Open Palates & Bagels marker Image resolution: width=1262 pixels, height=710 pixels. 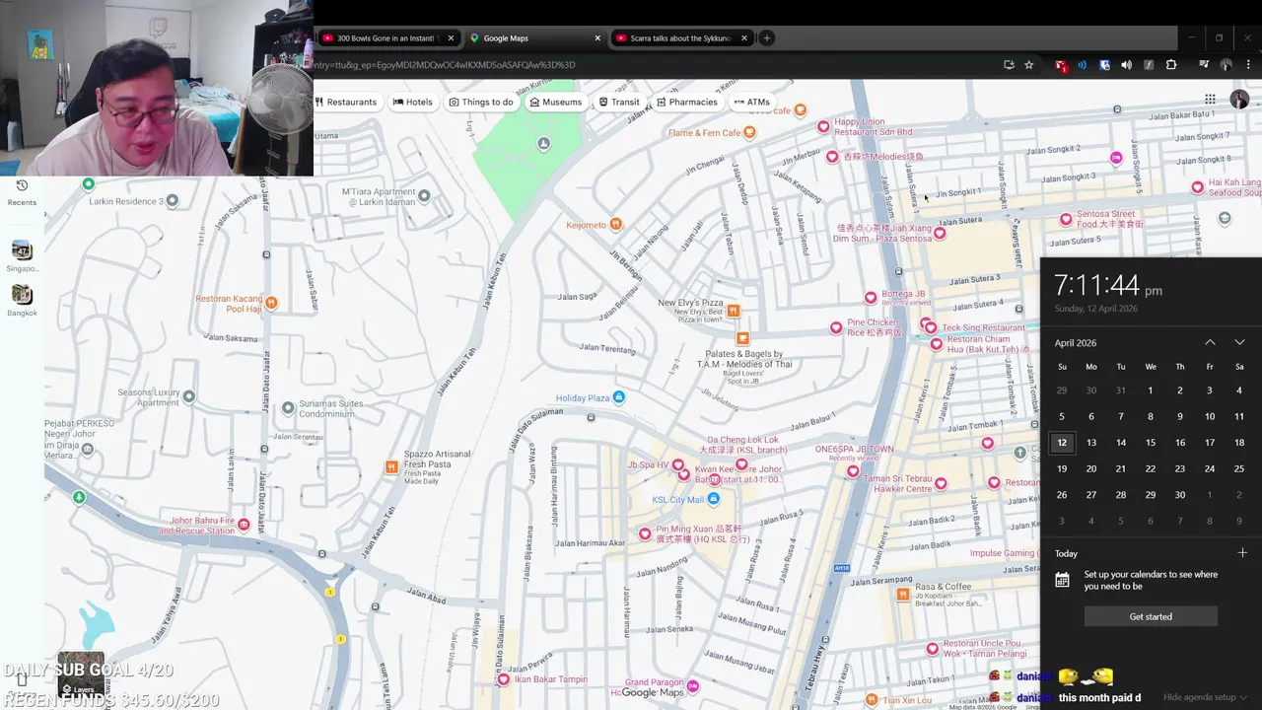click(x=743, y=339)
